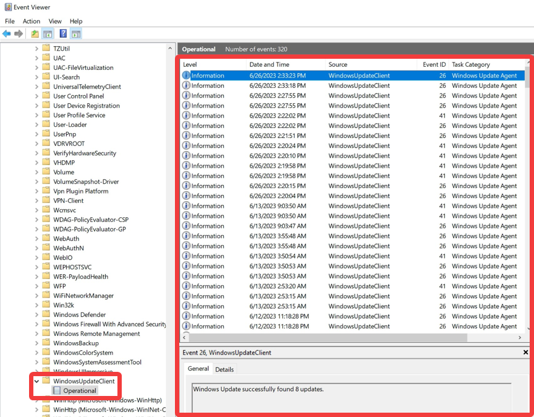The height and width of the screenshot is (417, 534).
Task: Toggle the Show/Hide Action Pane icon
Action: pyautogui.click(x=76, y=34)
